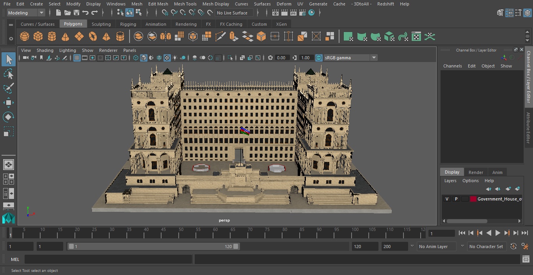Create a polygon sphere from the shelf
The height and width of the screenshot is (275, 533).
(x=25, y=37)
